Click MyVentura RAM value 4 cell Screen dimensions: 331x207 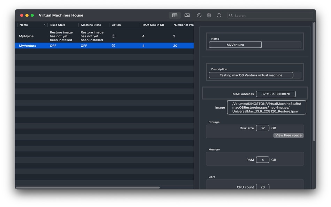[x=143, y=46]
